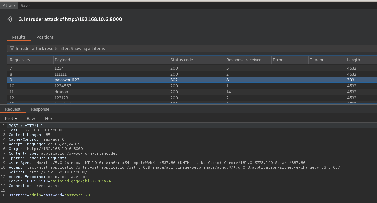377x203 pixels.
Task: Click the Cache-Control header line
Action: 36,139
